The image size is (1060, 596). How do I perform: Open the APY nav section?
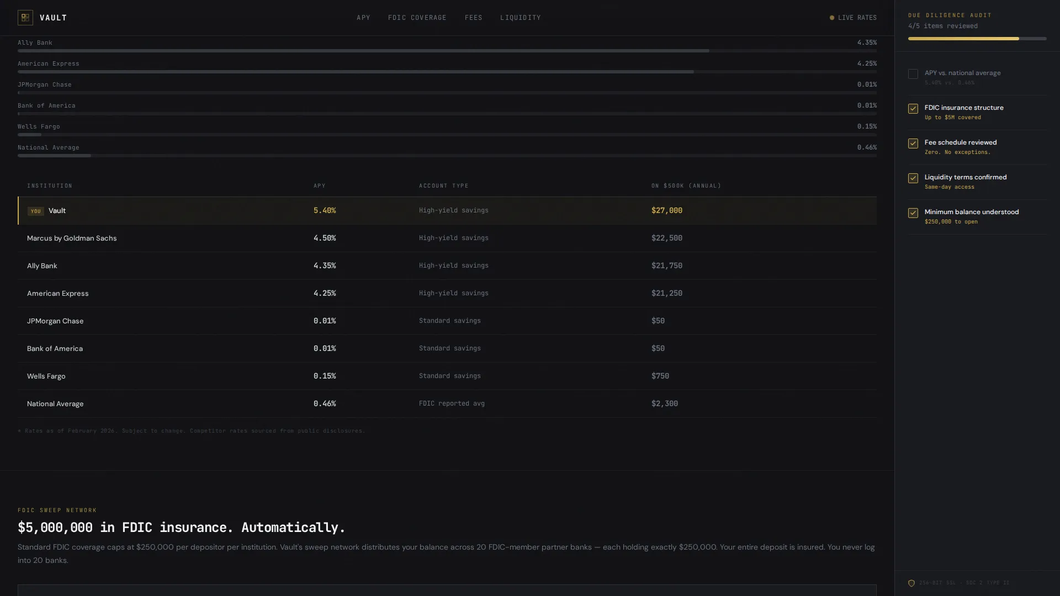(x=363, y=18)
